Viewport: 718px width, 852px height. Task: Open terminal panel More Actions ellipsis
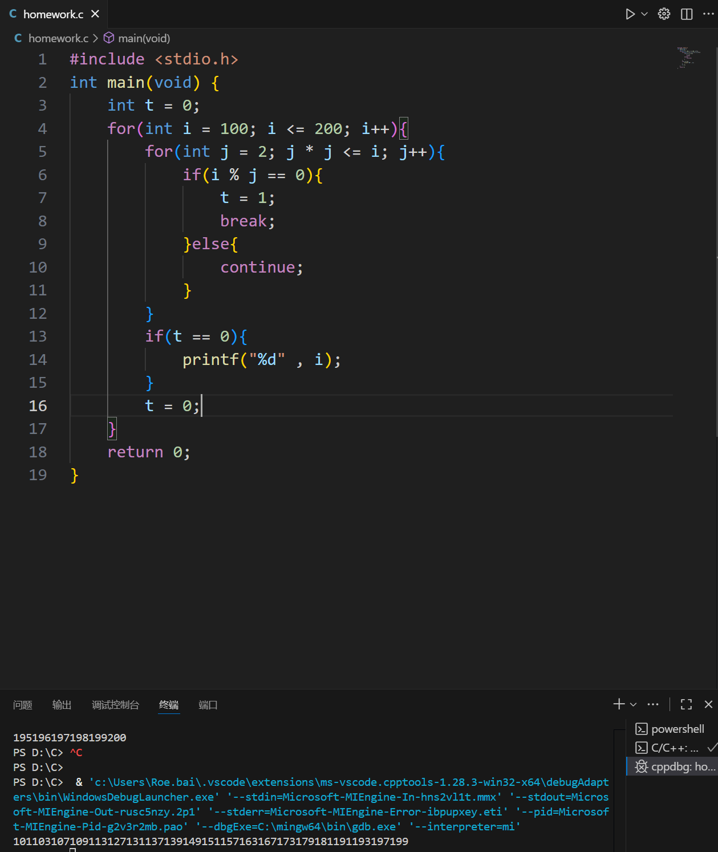coord(653,704)
